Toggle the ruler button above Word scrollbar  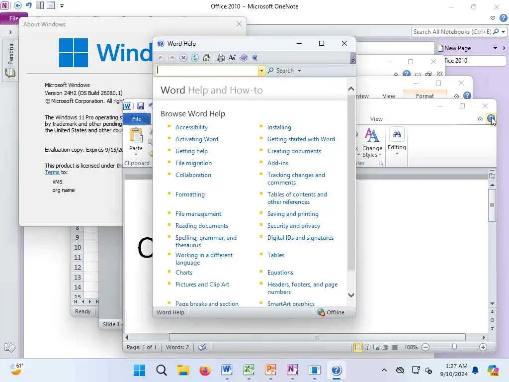pos(492,176)
